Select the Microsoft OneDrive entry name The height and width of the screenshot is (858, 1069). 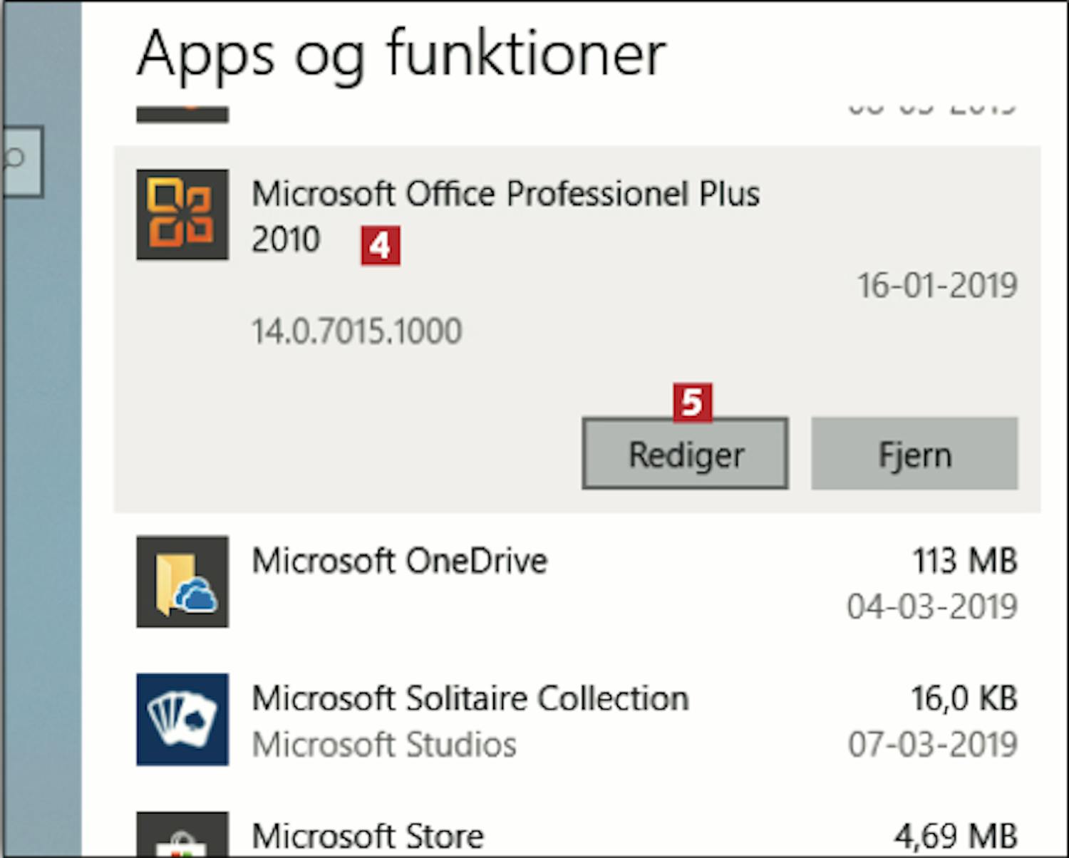(x=400, y=561)
